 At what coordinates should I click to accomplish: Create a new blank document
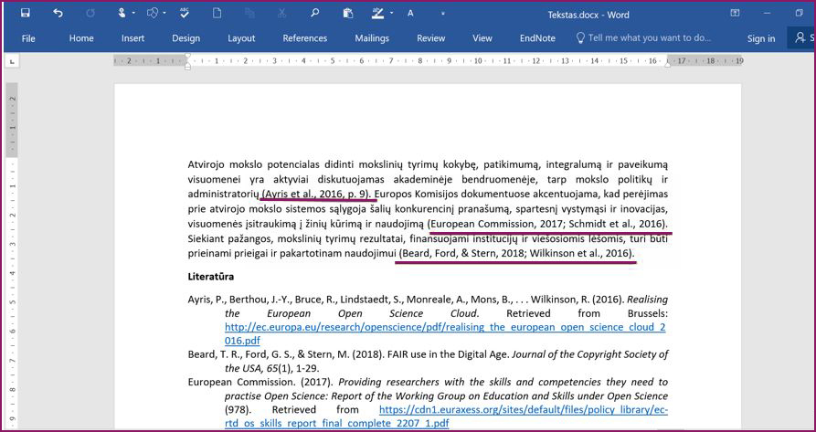coord(217,13)
